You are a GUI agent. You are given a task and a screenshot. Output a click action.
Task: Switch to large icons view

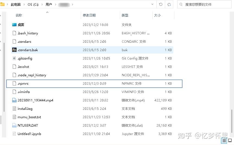coord(230,140)
